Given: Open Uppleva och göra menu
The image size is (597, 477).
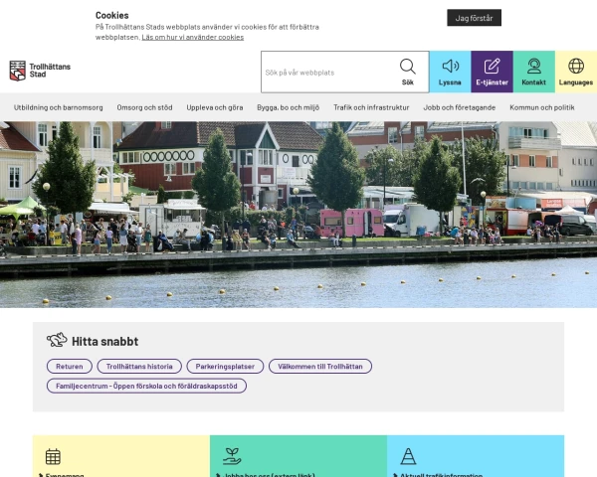Looking at the screenshot, I should click(x=215, y=107).
